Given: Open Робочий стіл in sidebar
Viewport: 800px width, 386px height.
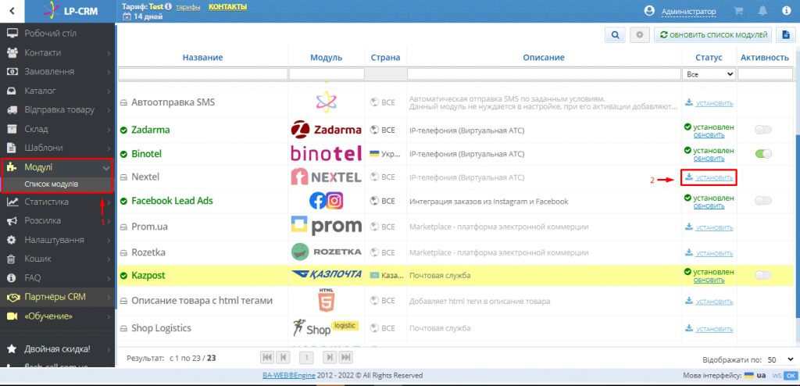Looking at the screenshot, I should 58,34.
